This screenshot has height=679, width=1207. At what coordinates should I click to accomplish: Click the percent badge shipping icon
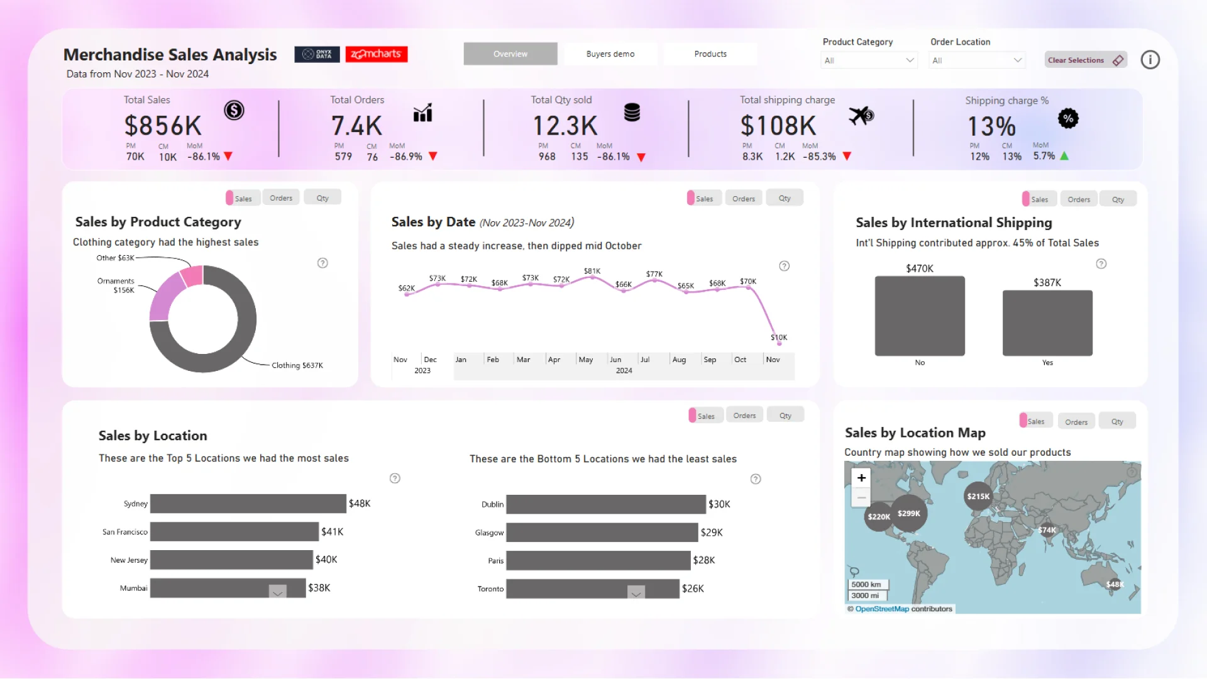[x=1068, y=118]
